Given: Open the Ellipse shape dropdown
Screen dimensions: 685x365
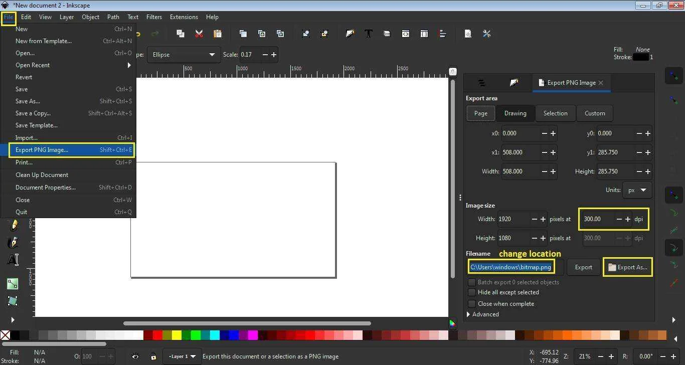Looking at the screenshot, I should [x=184, y=55].
